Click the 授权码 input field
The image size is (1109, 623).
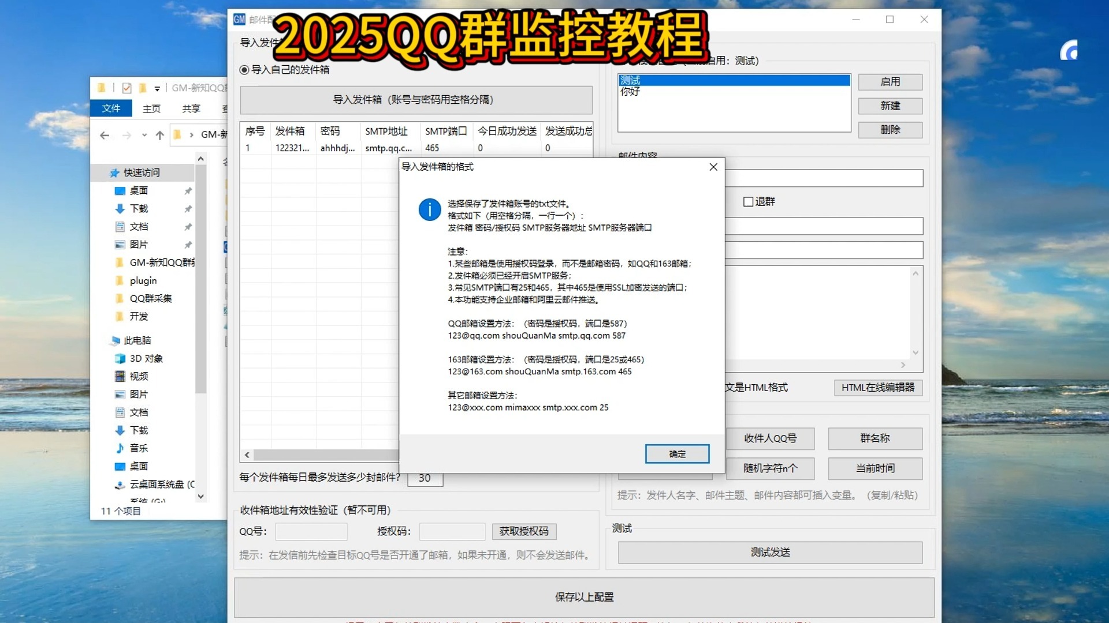point(452,531)
